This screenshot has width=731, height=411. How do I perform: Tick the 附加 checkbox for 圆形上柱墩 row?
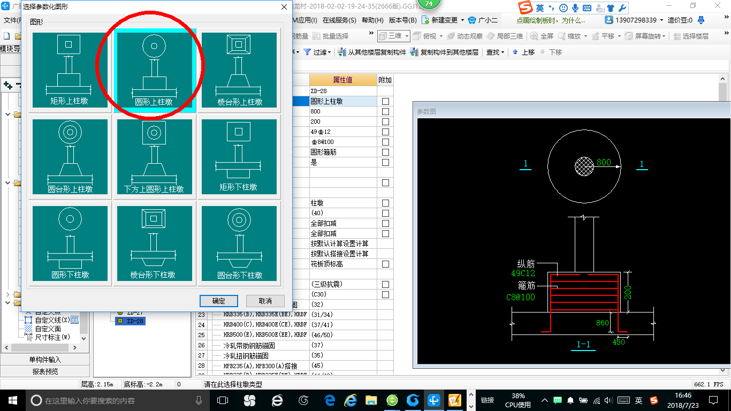tap(385, 101)
